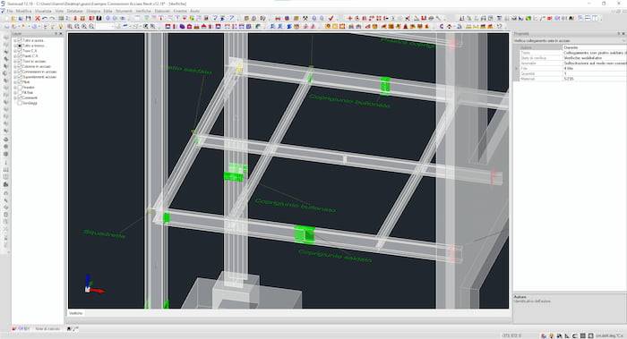Screen dimensions: 627x339
Task: Toggle the Travi C.A. layer checkbox
Action: [20, 51]
